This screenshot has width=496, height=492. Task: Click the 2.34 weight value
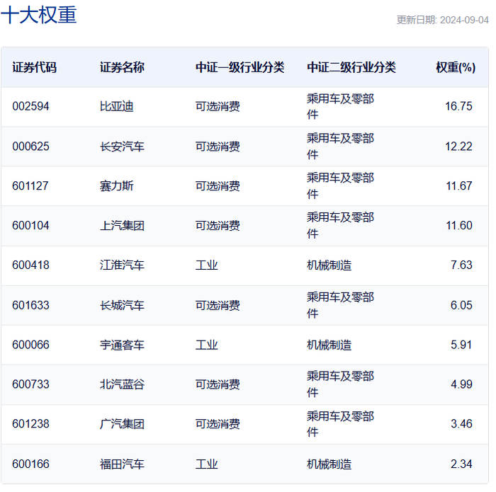461,464
